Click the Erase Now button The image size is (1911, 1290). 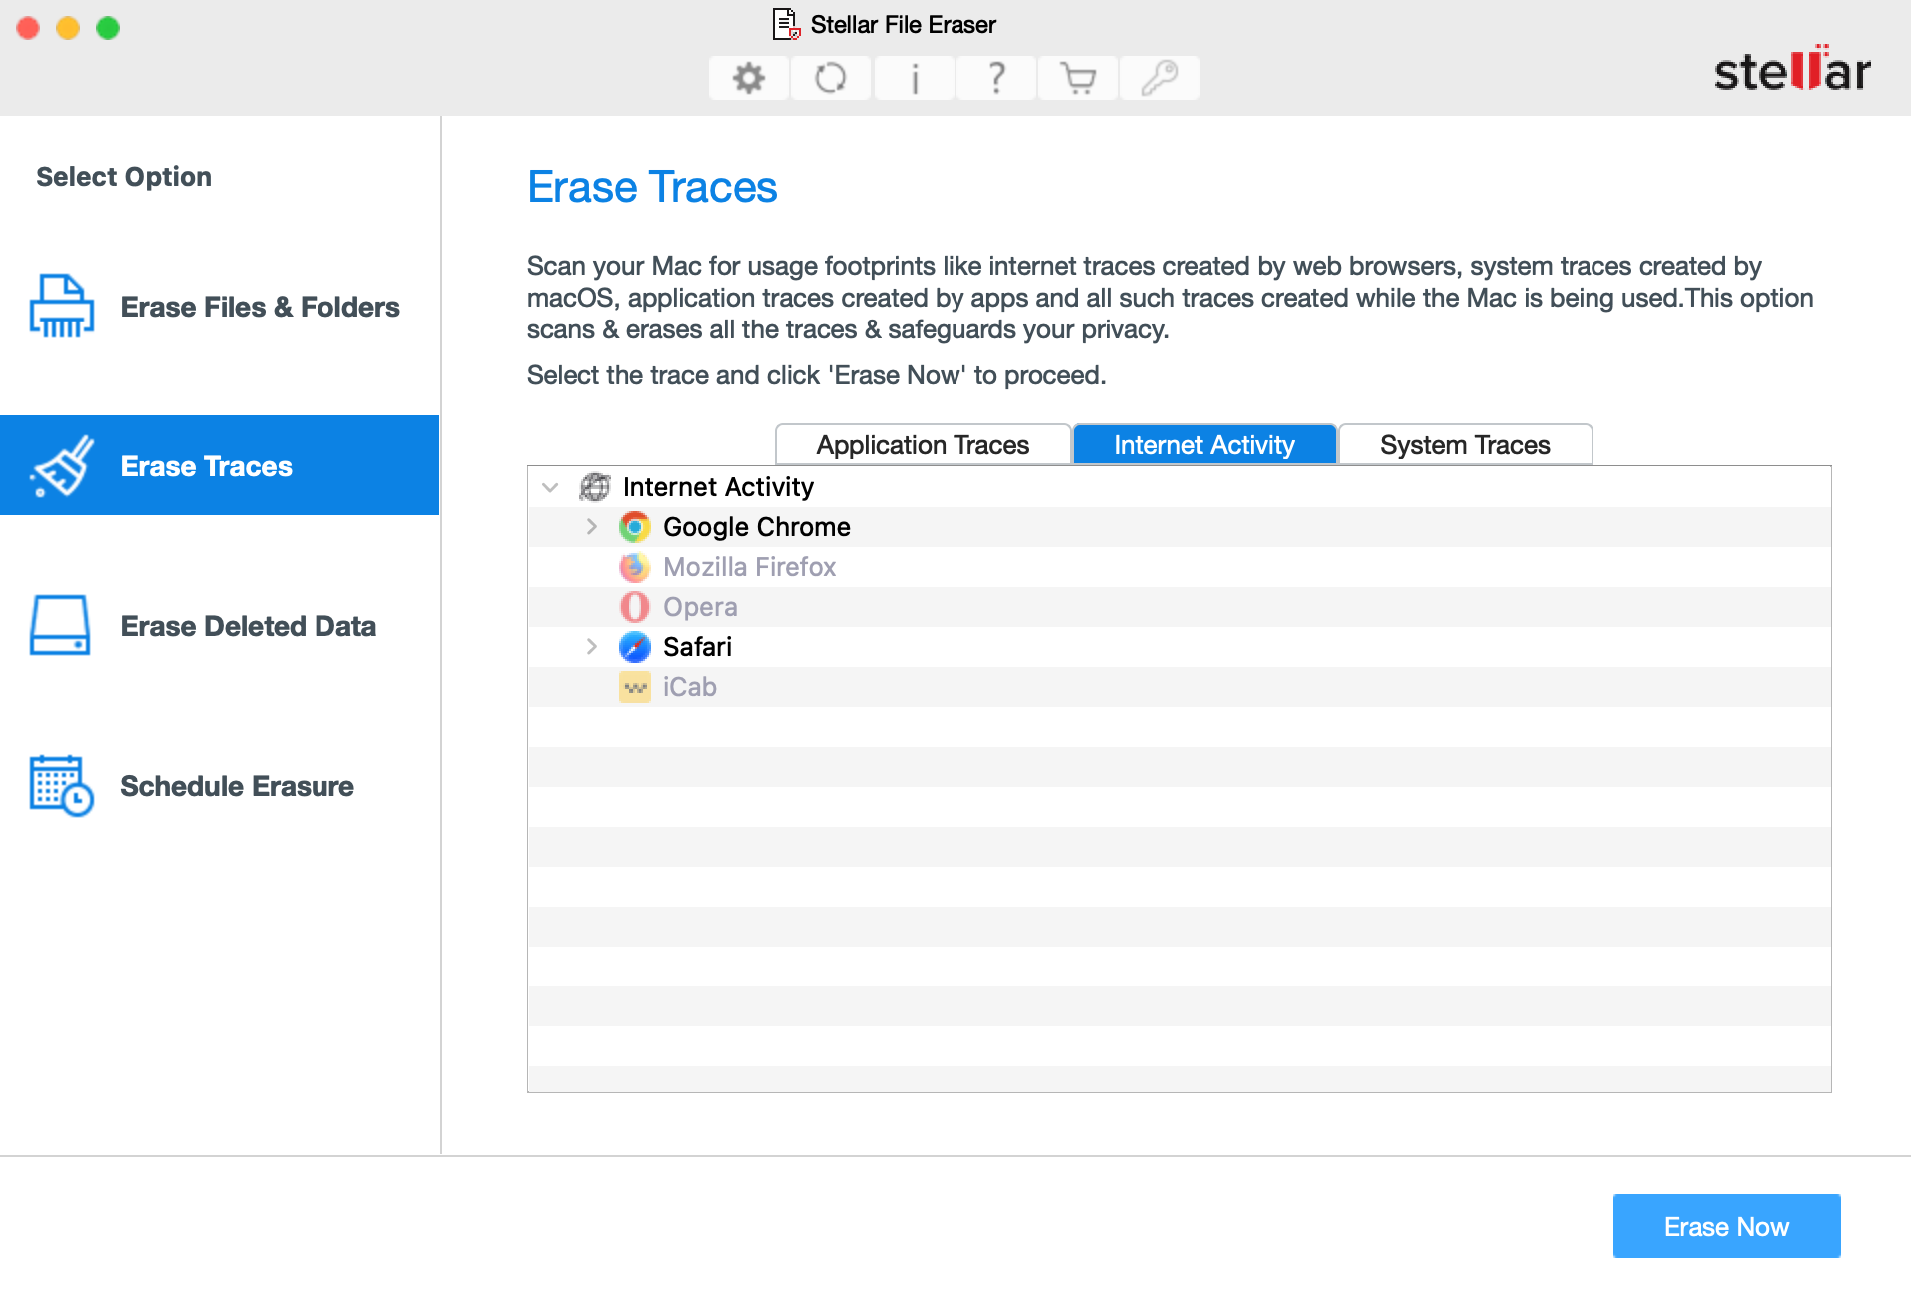click(1727, 1226)
